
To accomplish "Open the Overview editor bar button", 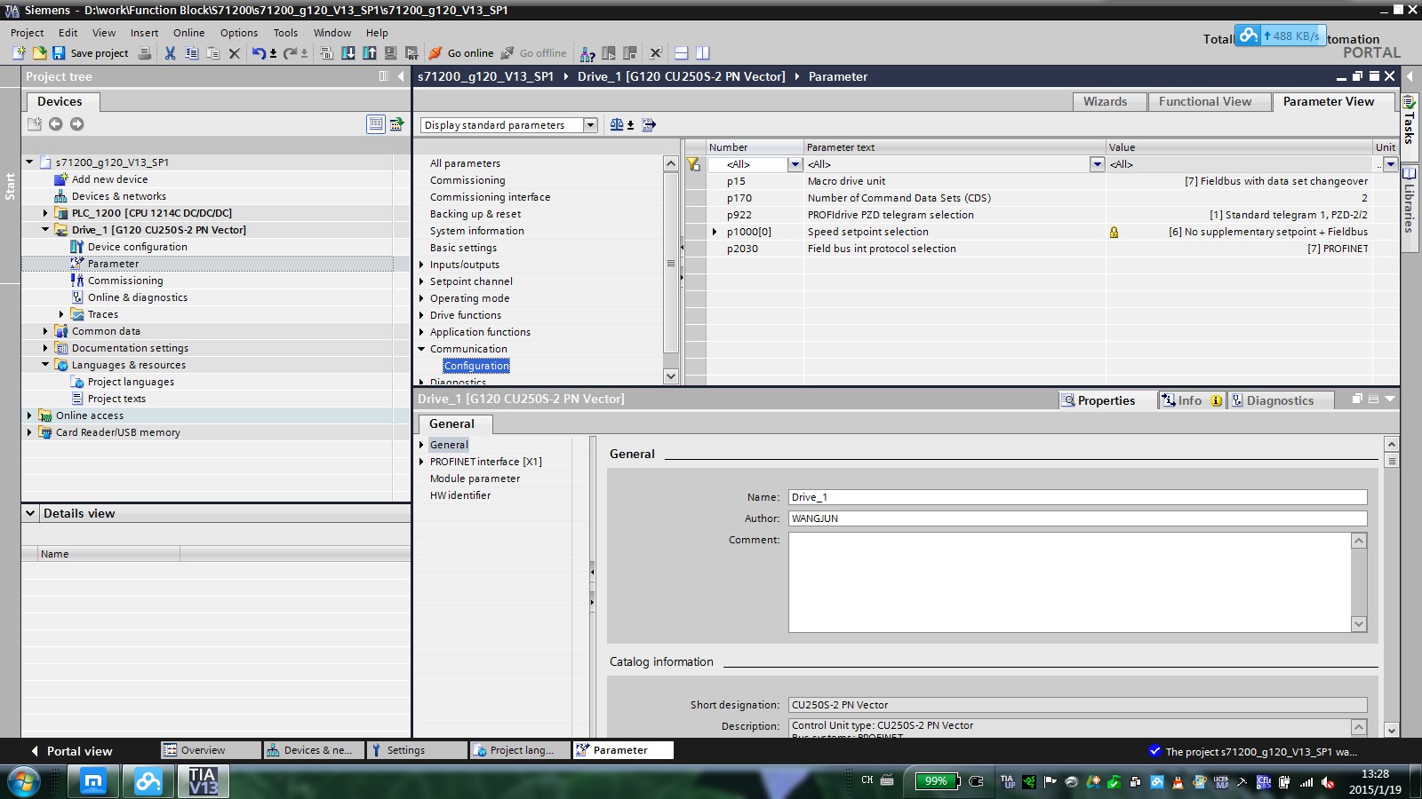I will (211, 750).
